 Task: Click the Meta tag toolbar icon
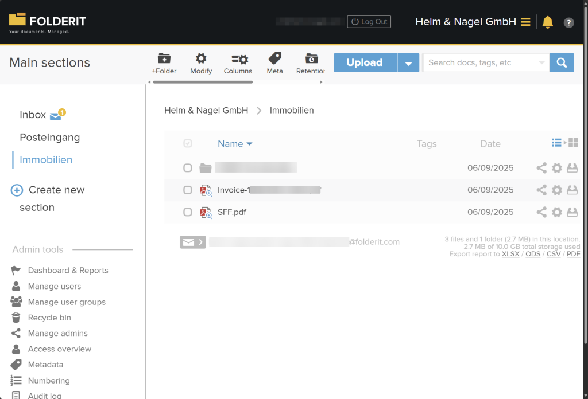click(274, 60)
